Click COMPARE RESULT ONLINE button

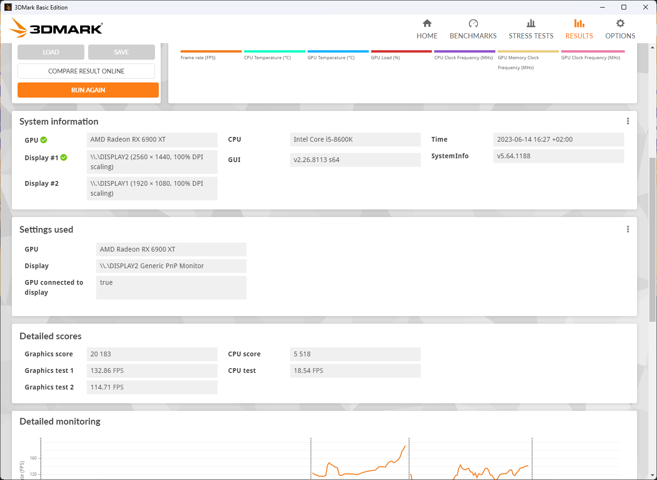tap(86, 71)
